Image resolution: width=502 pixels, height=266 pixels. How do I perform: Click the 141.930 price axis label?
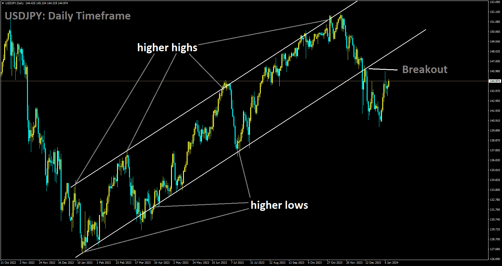pyautogui.click(x=495, y=111)
